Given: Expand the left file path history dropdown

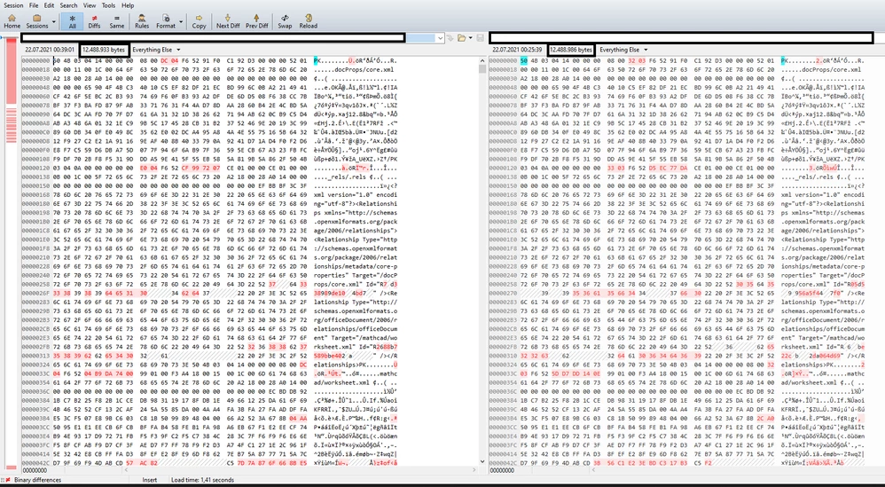Looking at the screenshot, I should [440, 38].
